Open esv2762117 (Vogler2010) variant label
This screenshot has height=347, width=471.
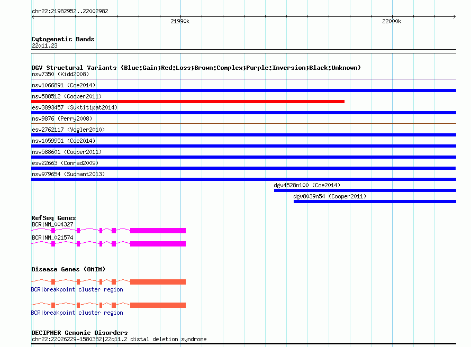point(68,130)
